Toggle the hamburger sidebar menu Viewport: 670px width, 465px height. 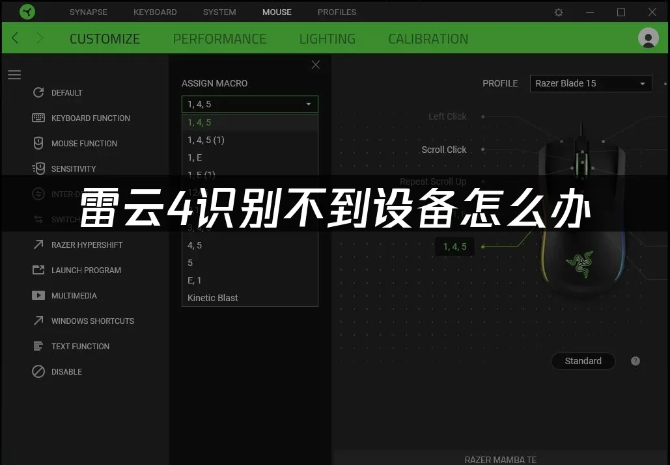(14, 75)
